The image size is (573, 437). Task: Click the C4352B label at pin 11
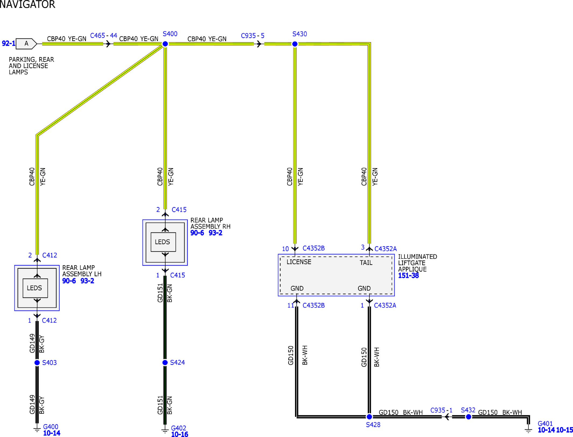point(314,306)
